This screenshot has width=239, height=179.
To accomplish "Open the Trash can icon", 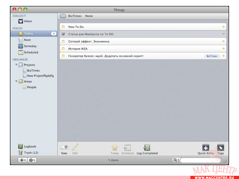I will tap(20, 152).
